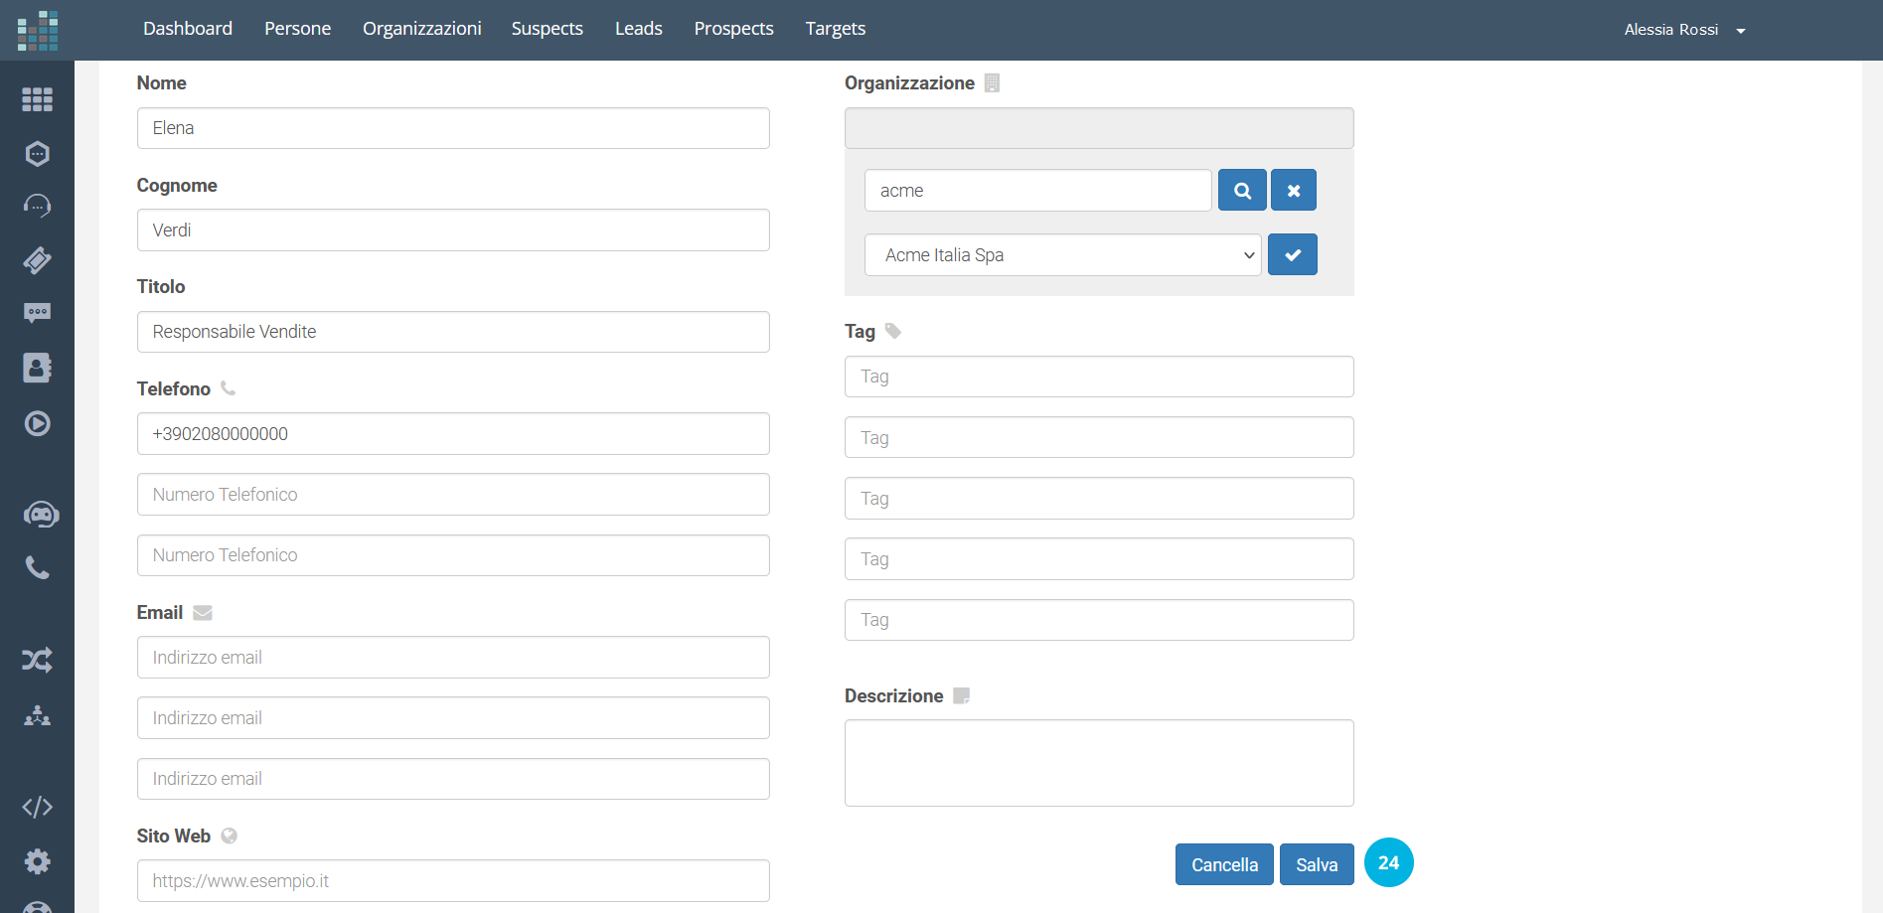This screenshot has width=1883, height=913.
Task: Click the disabled Organizzazione display field
Action: click(x=1099, y=128)
